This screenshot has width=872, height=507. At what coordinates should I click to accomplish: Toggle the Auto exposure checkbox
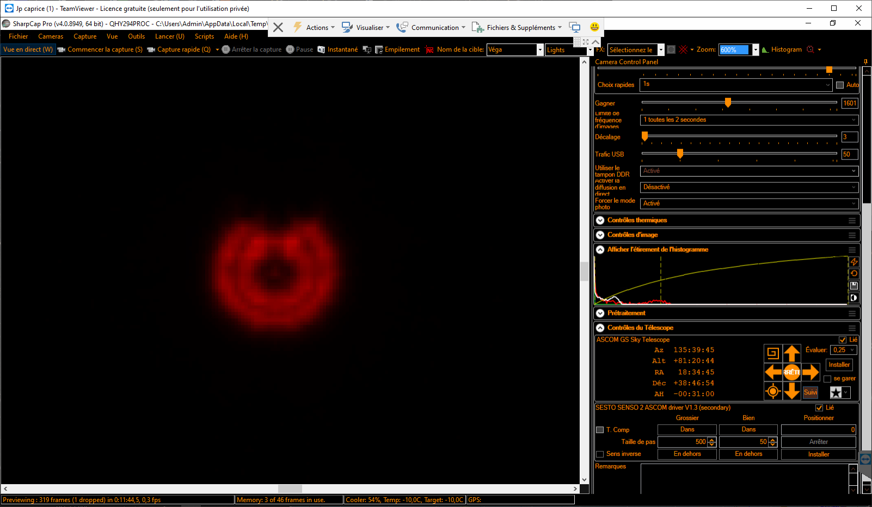coord(840,85)
